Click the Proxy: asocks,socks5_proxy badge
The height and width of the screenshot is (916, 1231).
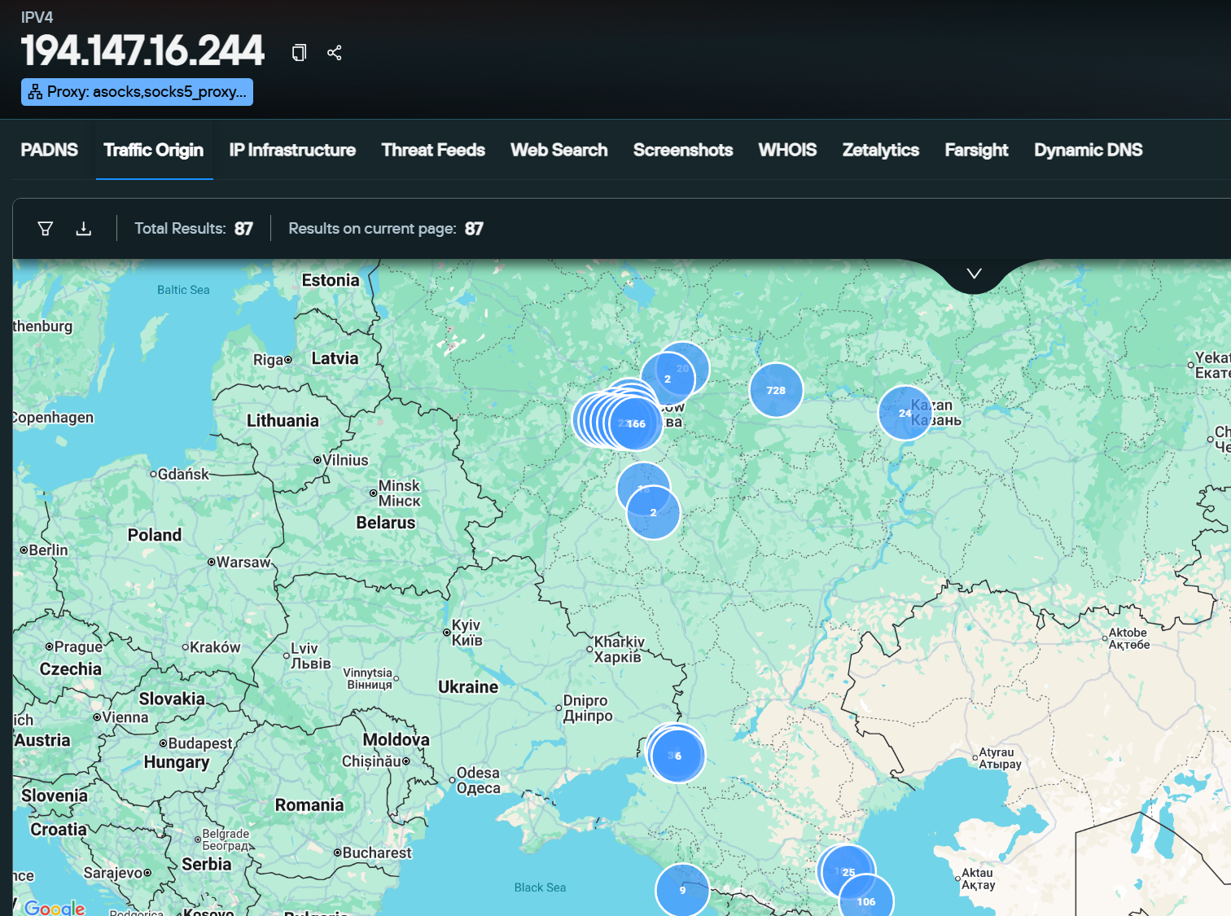137,91
